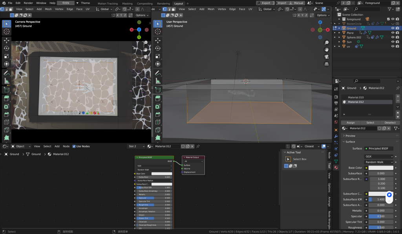Select the Move tool in Camera viewport
Viewport: 402px width, 234px height.
coord(7,40)
